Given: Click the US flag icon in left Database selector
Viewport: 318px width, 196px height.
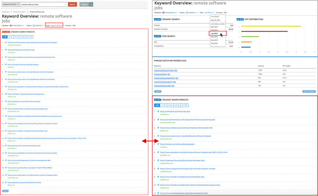Looking at the screenshot, I should [x=11, y=26].
